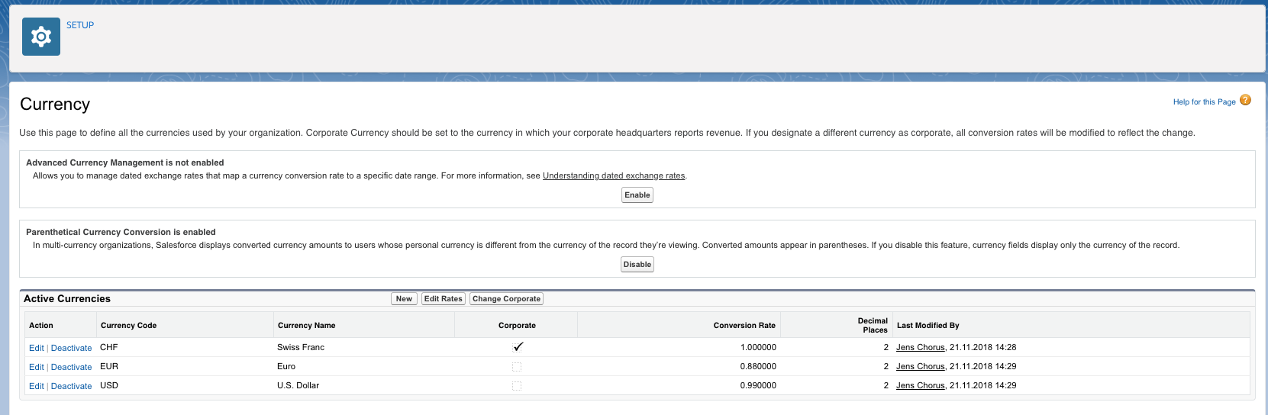This screenshot has height=415, width=1268.
Task: Open Jens Chorus link in EUR row
Action: coord(921,366)
